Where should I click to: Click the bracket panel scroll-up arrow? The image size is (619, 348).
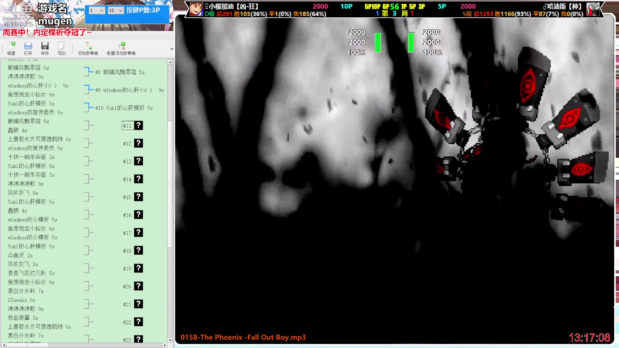point(170,62)
